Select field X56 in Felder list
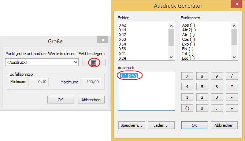The height and width of the screenshot is (141, 245). click(x=122, y=49)
